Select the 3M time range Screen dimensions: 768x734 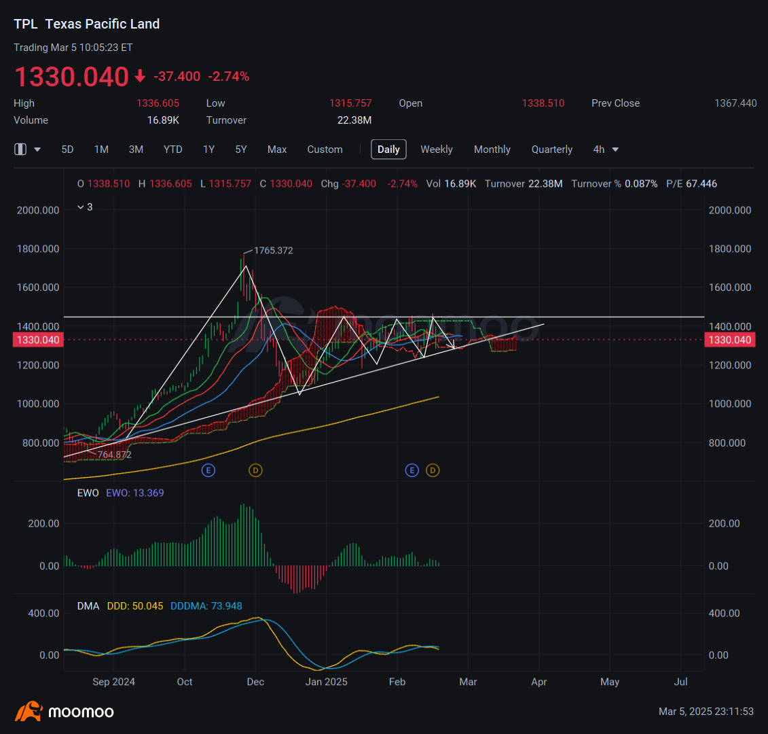pos(136,150)
